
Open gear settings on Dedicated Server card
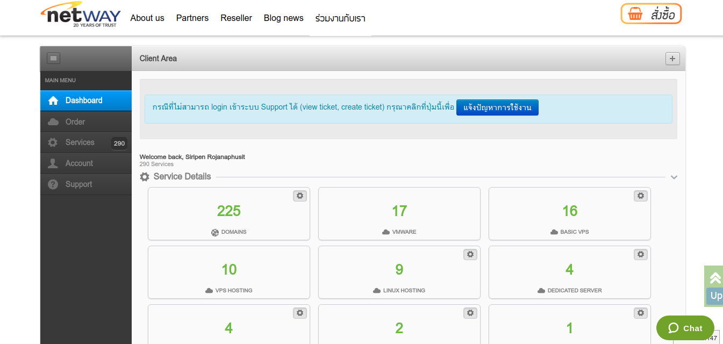click(640, 254)
